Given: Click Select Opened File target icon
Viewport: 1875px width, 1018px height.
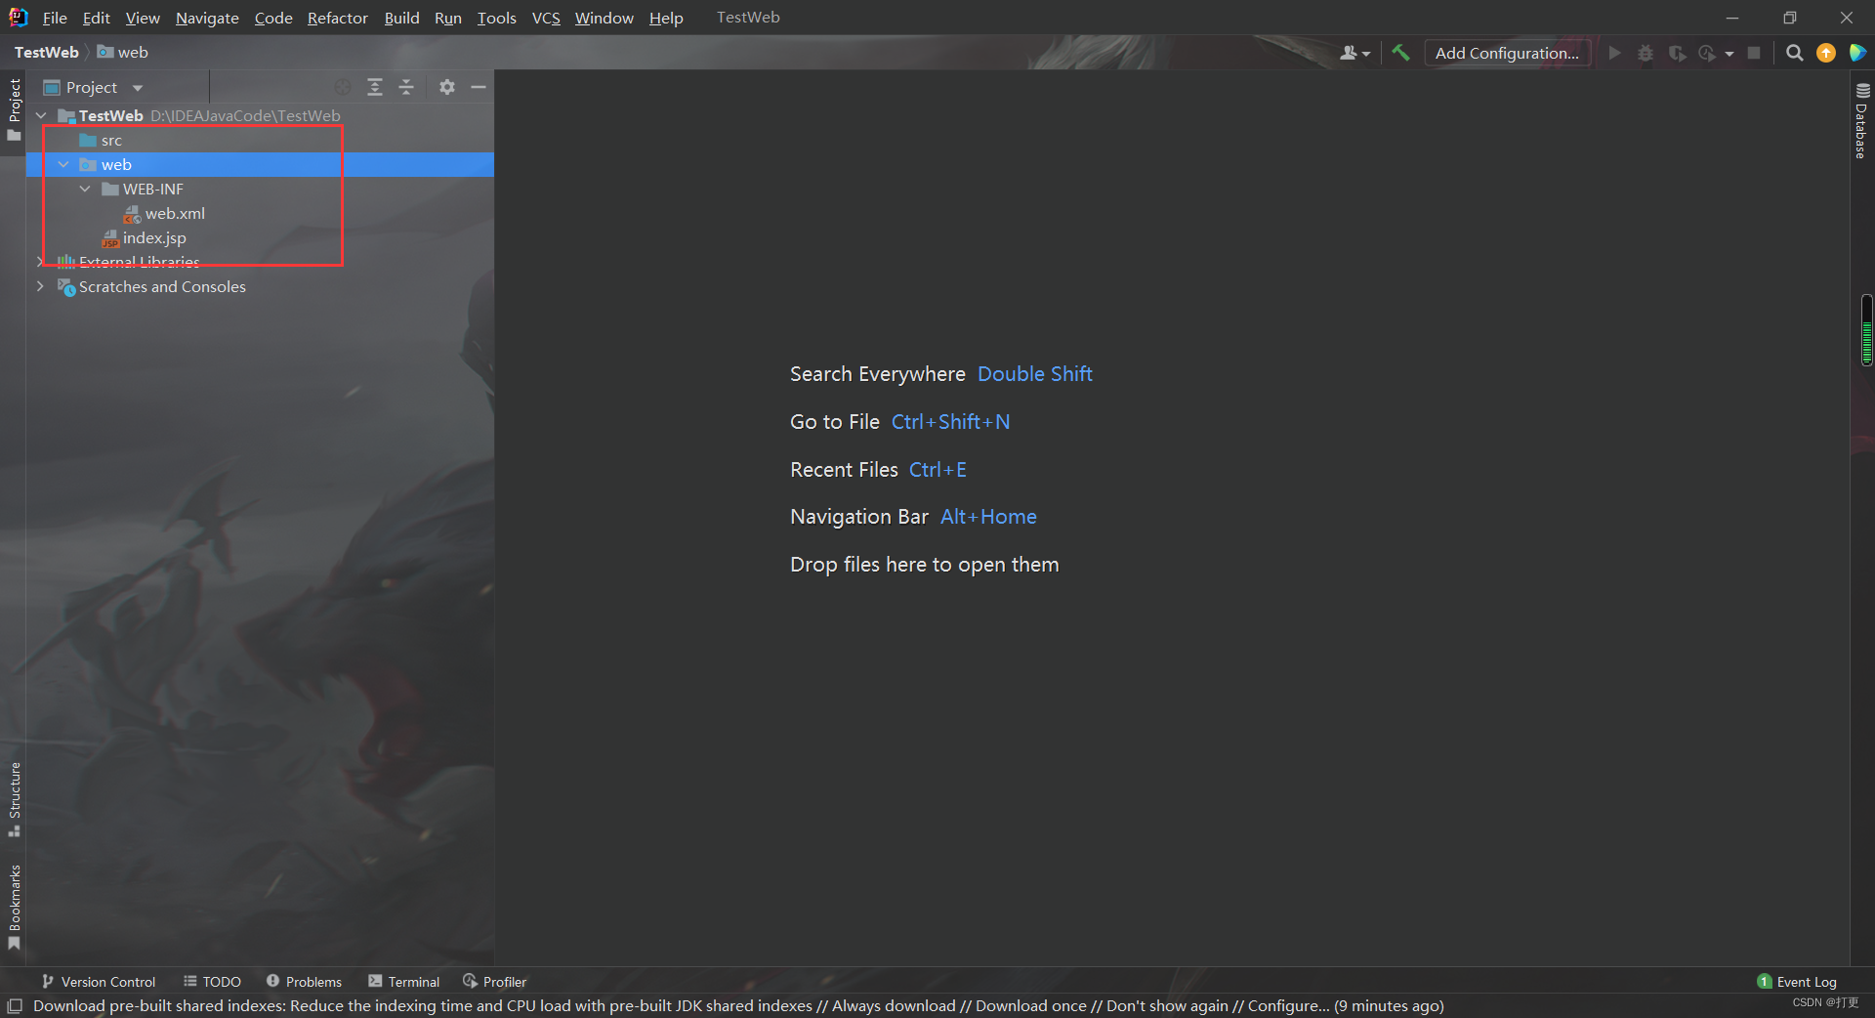Looking at the screenshot, I should pos(343,87).
